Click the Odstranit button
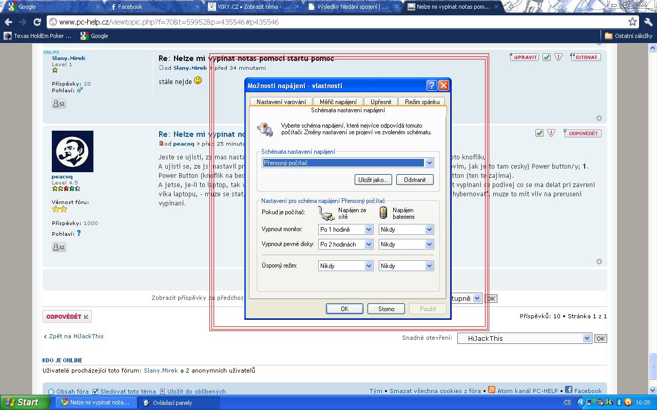This screenshot has width=657, height=410. [x=415, y=179]
